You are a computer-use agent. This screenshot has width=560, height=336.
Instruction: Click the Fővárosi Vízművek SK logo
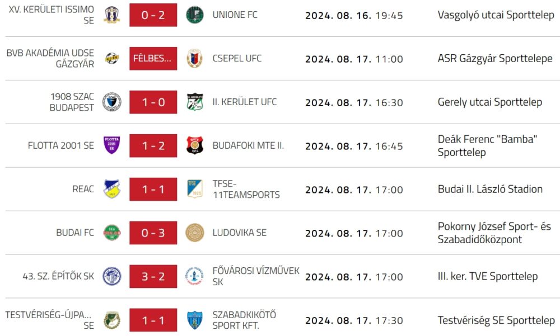click(195, 276)
